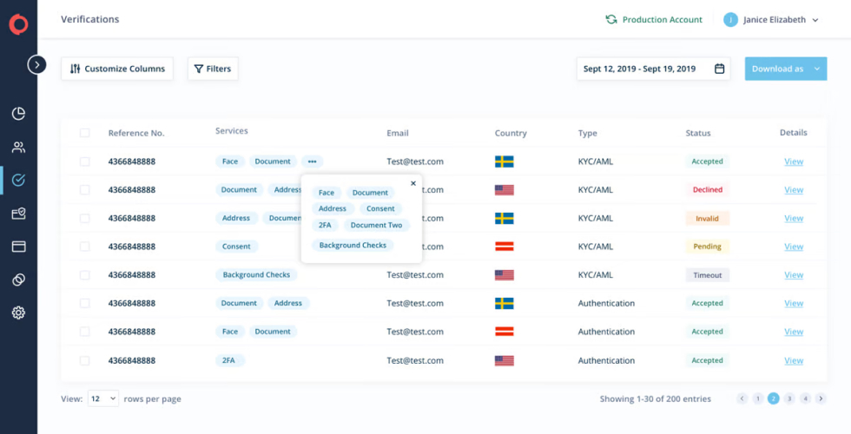Open the billing card sidebar icon

click(x=18, y=247)
